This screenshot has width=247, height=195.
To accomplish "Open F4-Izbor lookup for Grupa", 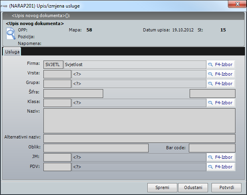I will pyautogui.click(x=221, y=84).
